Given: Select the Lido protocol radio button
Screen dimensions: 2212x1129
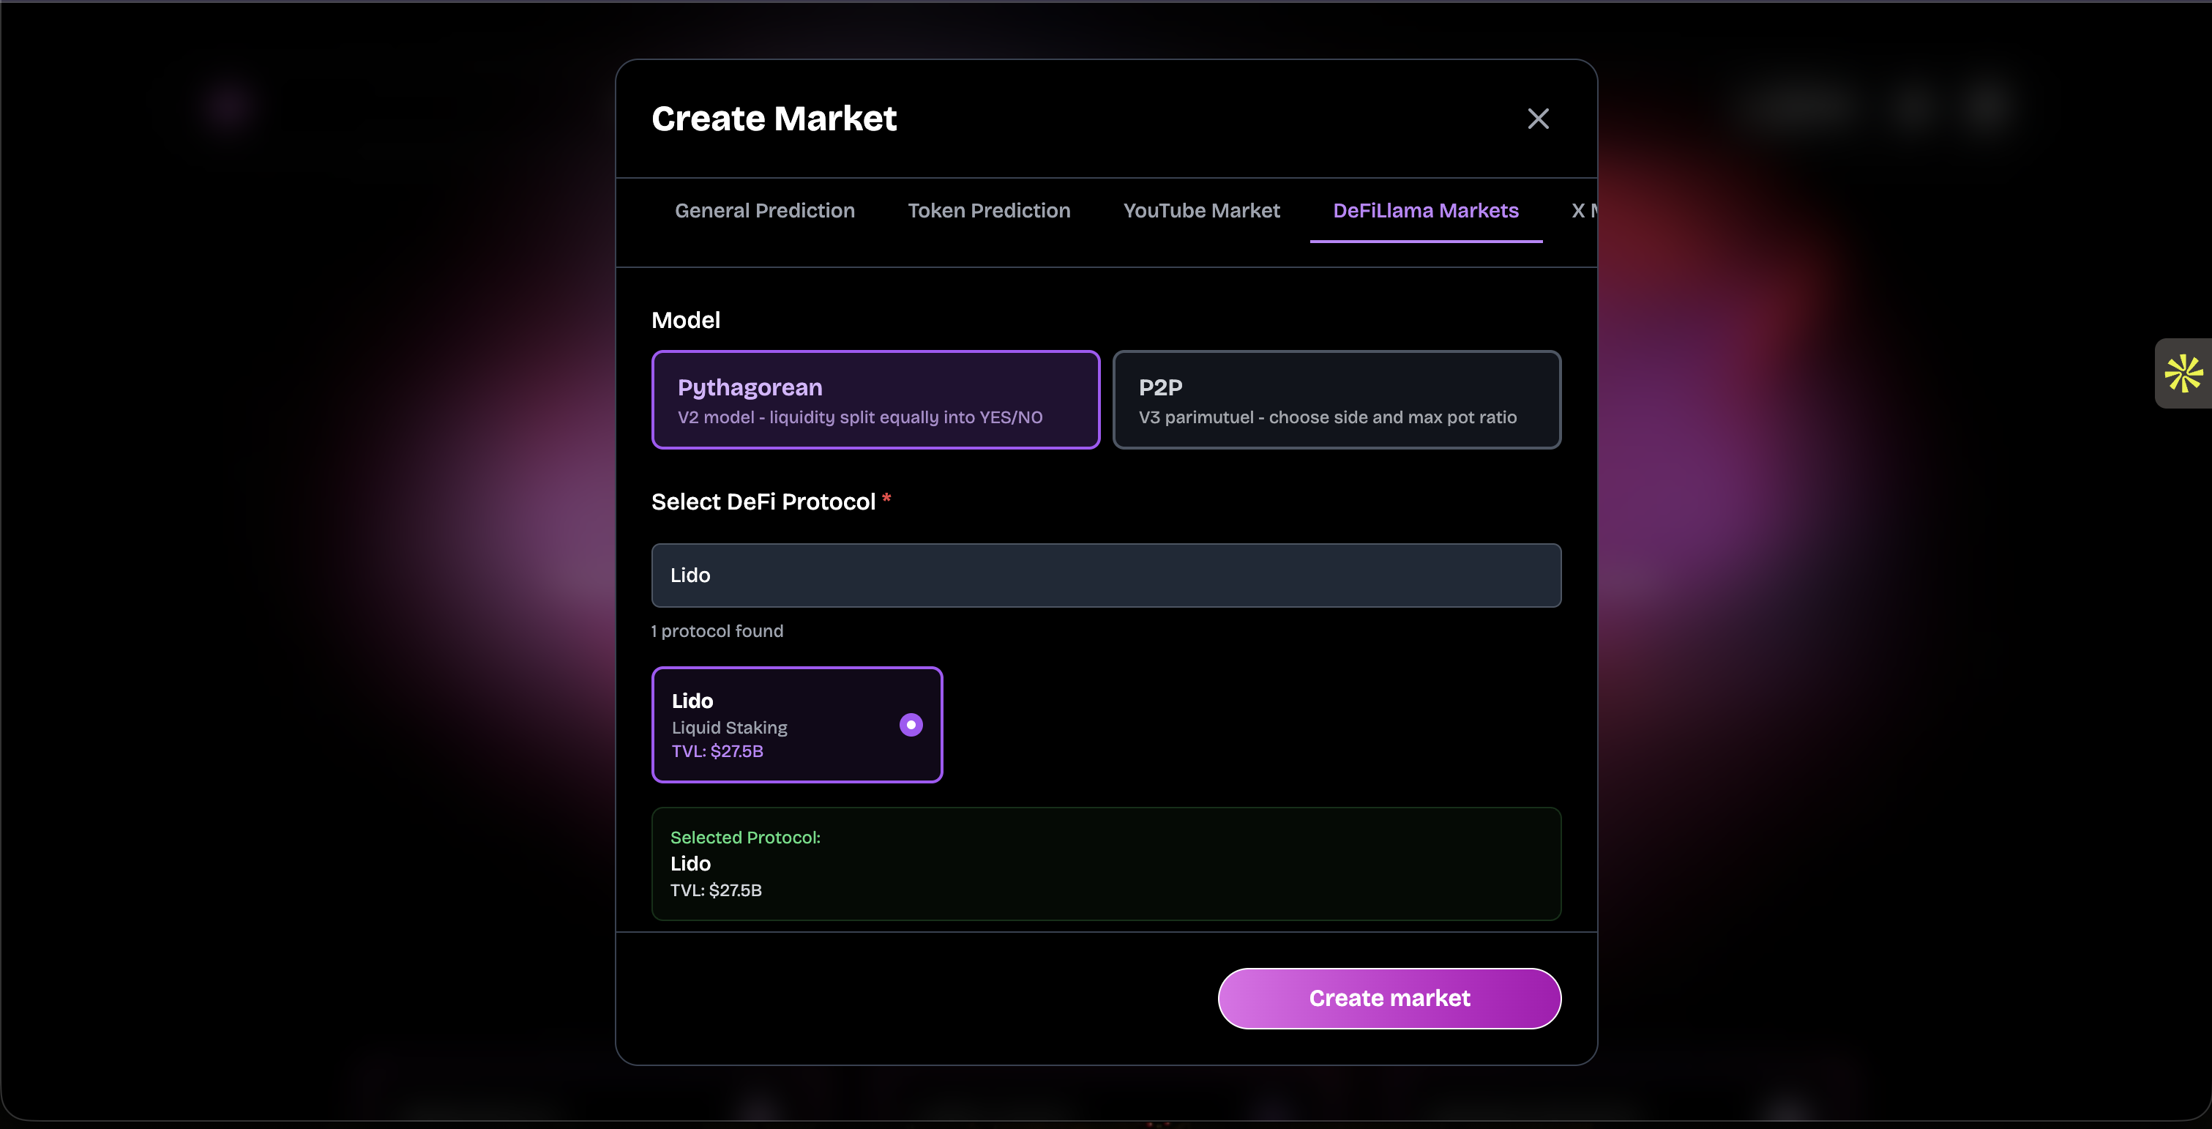Looking at the screenshot, I should pyautogui.click(x=911, y=725).
